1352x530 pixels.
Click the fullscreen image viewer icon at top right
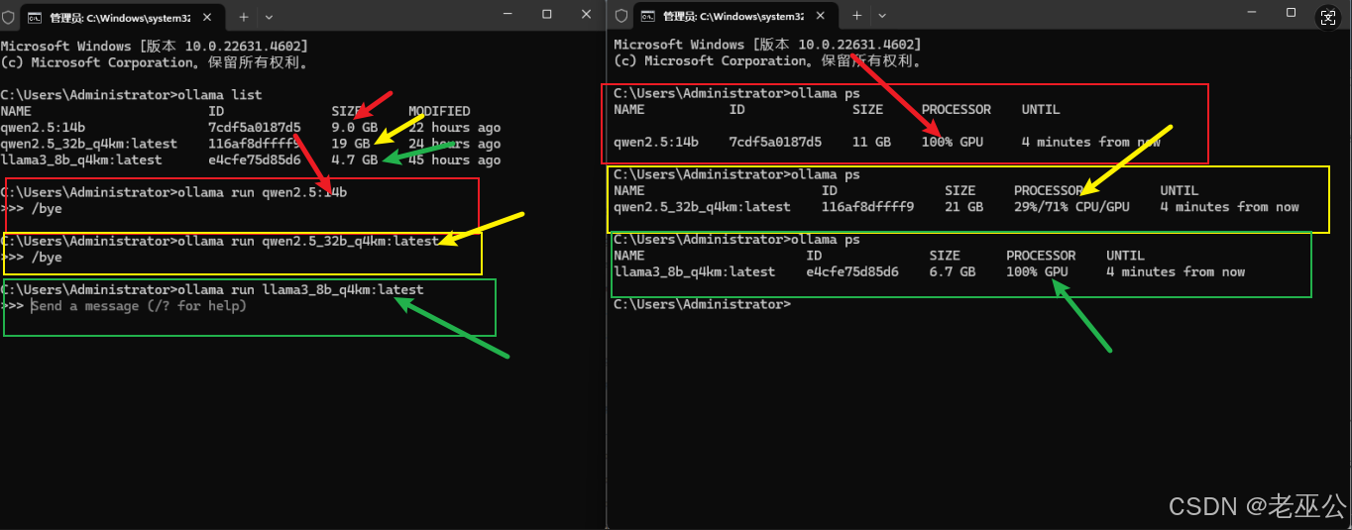(x=1327, y=17)
